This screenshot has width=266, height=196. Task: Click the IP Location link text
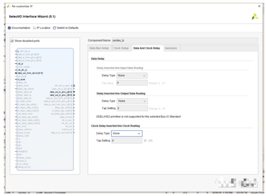click(x=43, y=28)
